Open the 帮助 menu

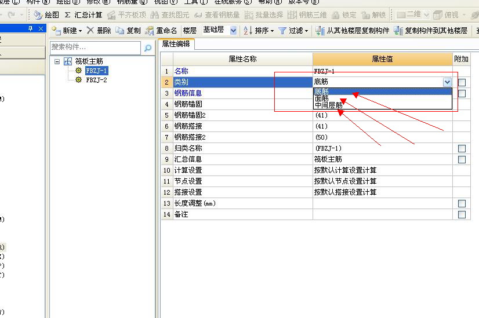tap(270, 2)
